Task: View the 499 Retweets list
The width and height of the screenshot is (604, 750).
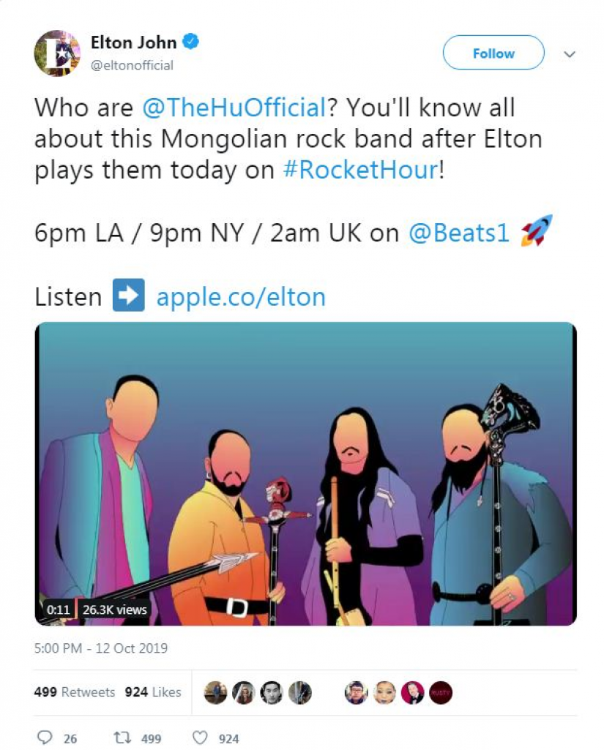Action: click(74, 691)
